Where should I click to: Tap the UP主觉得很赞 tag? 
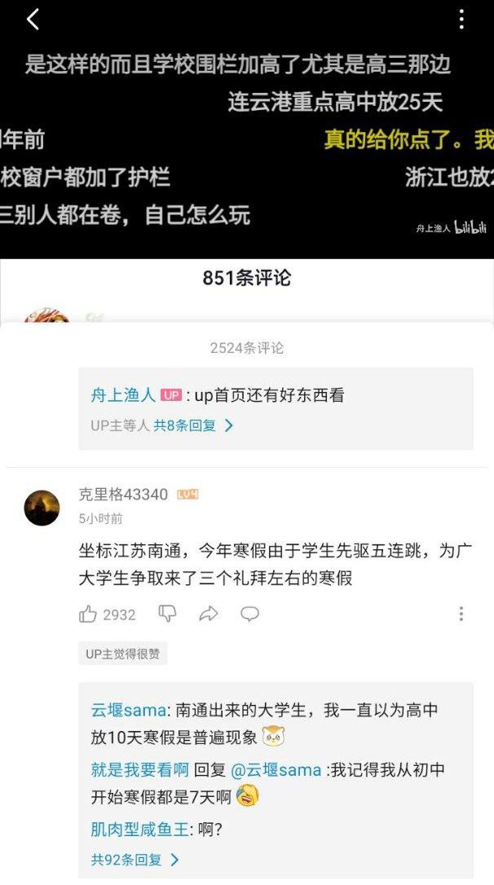coord(122,654)
